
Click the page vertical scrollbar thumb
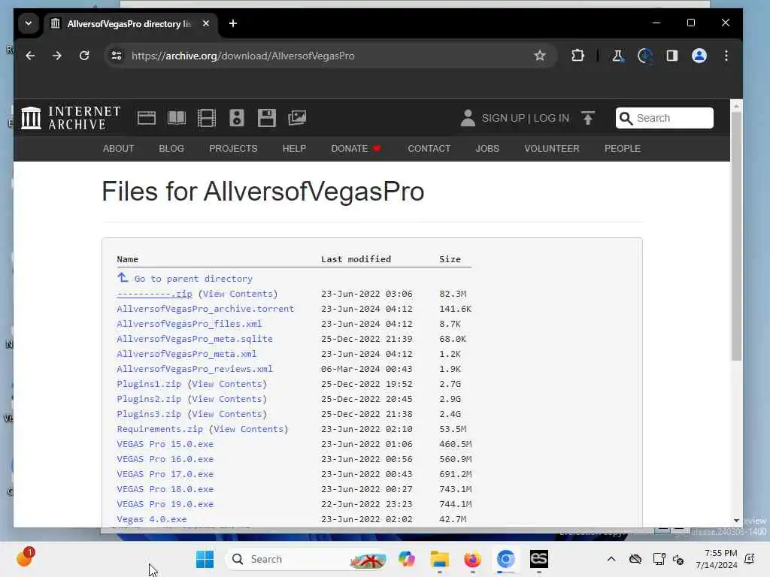(x=736, y=237)
